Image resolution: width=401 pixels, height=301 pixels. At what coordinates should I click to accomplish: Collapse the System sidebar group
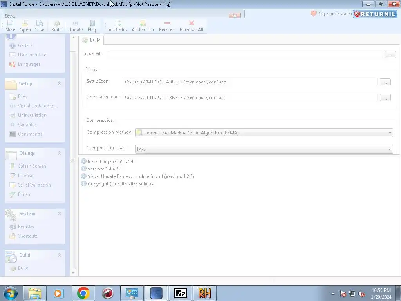pos(60,214)
